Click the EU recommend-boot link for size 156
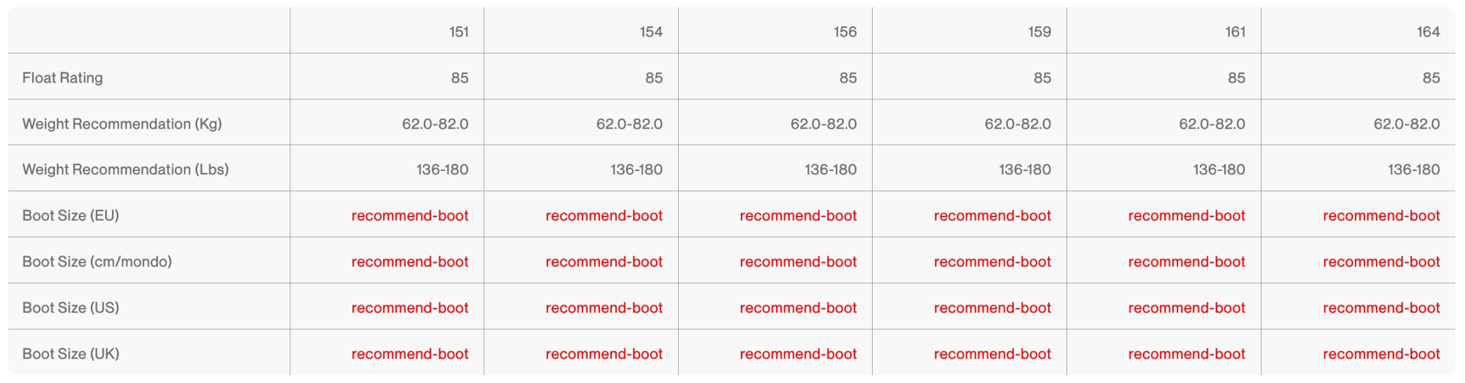The image size is (1465, 383). click(798, 216)
